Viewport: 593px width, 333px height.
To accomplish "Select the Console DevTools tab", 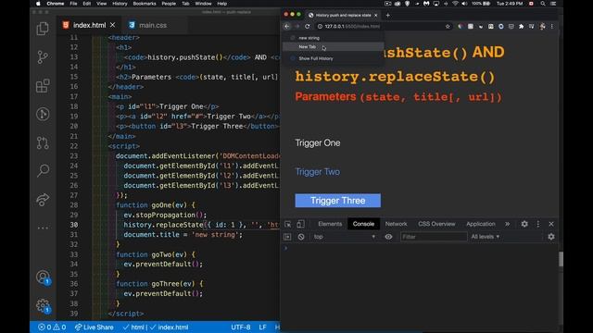I will tap(363, 224).
